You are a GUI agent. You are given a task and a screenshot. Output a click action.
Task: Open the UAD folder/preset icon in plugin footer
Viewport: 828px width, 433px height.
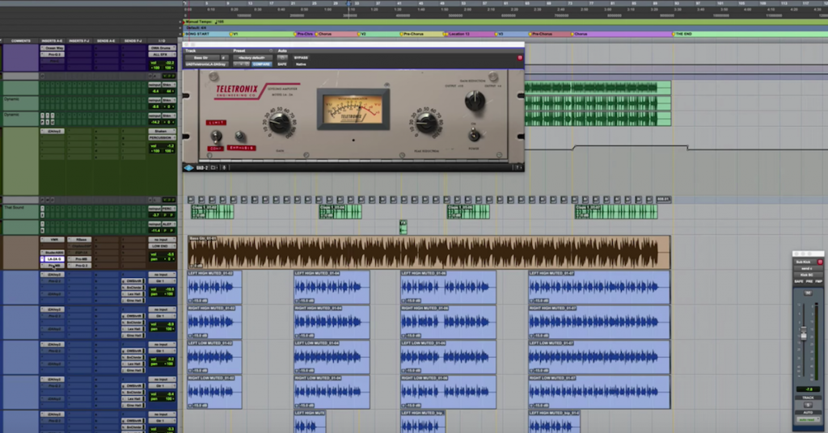click(213, 168)
